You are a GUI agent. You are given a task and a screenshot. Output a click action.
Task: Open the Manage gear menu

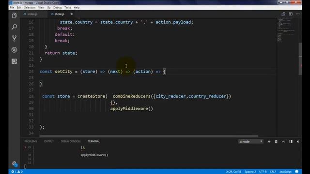pos(14,163)
